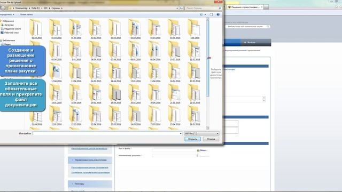Select the 18.04.2016 folder

click(x=76, y=94)
